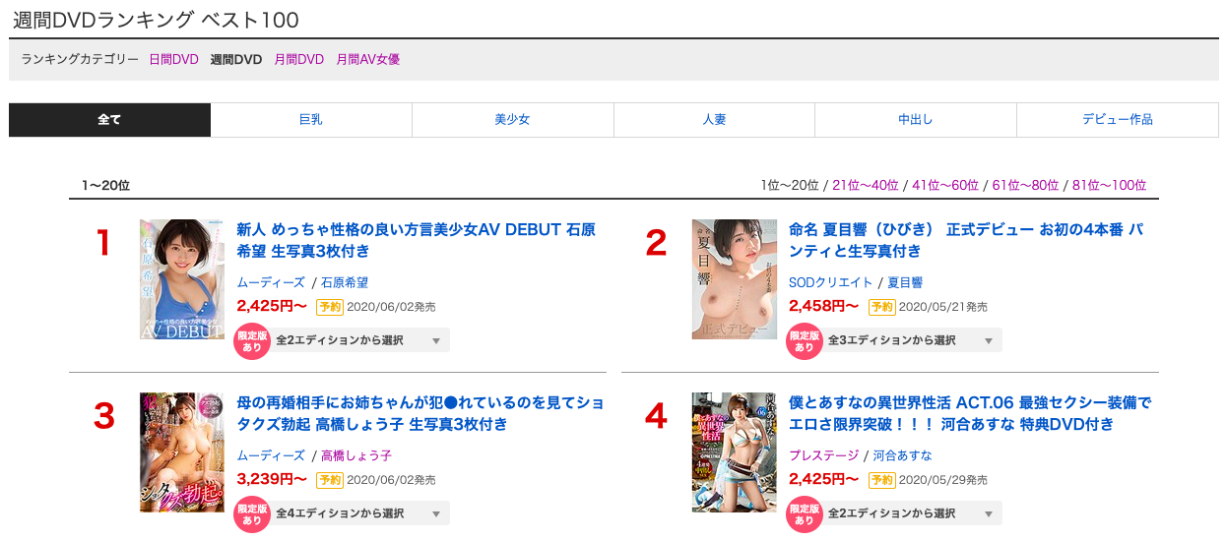Open the 月間DVD ranking category
The image size is (1226, 541).
point(298,59)
